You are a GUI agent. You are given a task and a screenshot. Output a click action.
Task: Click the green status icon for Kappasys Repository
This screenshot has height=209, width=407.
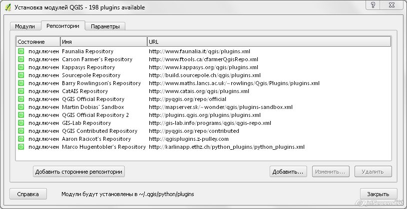(21, 67)
